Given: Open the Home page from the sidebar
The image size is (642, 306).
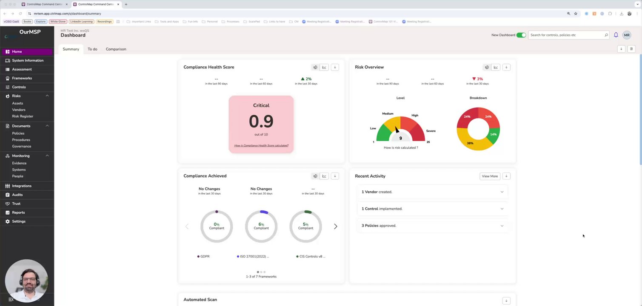Looking at the screenshot, I should click(x=27, y=51).
